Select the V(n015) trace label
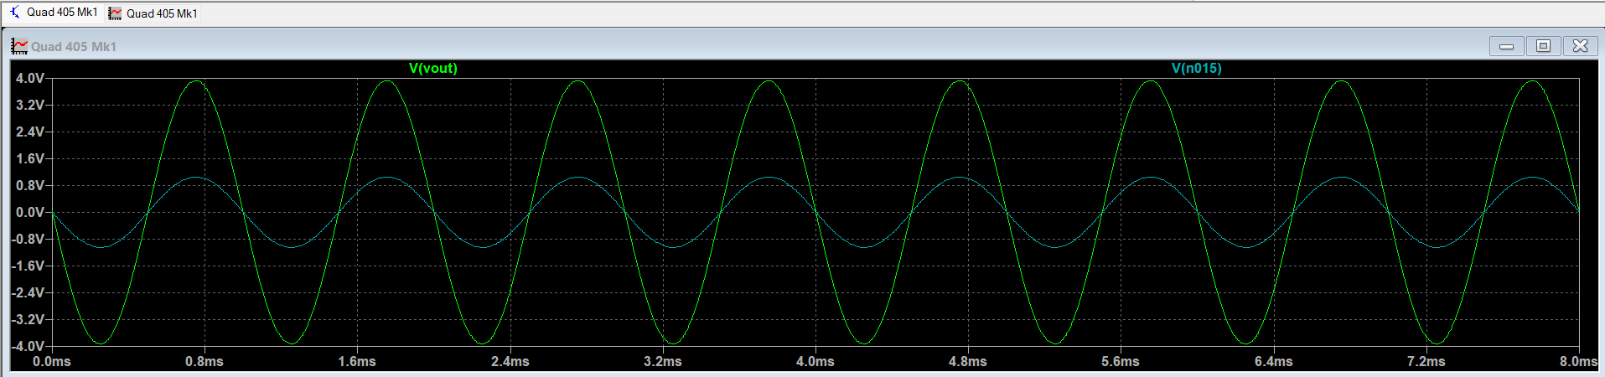Screen dimensions: 1605x377 (x=1196, y=68)
